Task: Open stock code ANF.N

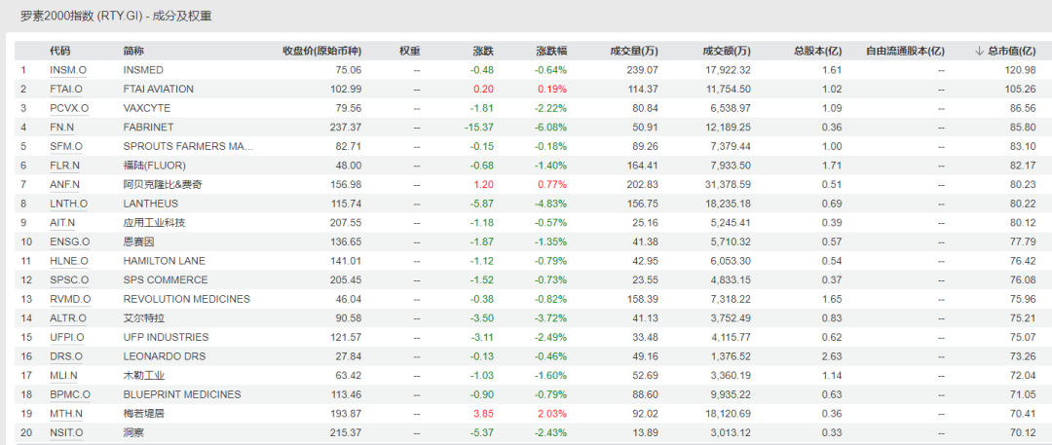Action: point(65,185)
